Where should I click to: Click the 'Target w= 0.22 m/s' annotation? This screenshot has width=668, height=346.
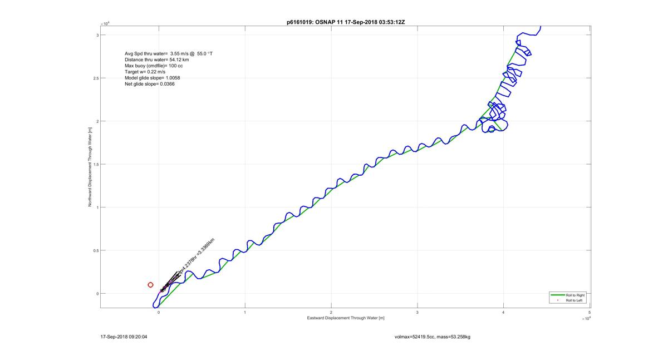[145, 72]
